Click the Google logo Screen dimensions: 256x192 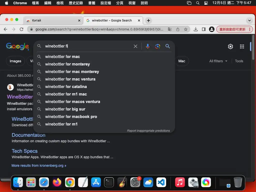point(17,46)
